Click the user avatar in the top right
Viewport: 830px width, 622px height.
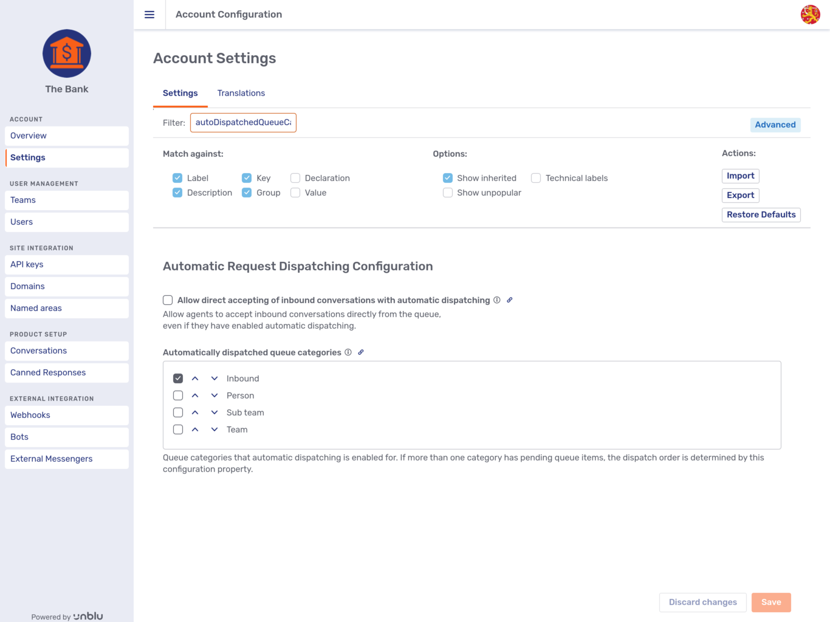pos(811,15)
